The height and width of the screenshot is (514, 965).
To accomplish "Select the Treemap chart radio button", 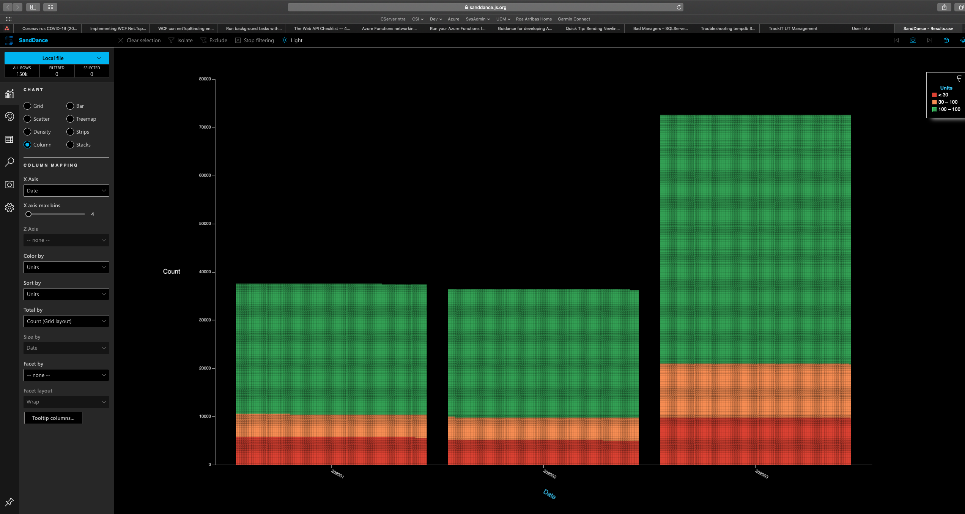I will (x=70, y=119).
